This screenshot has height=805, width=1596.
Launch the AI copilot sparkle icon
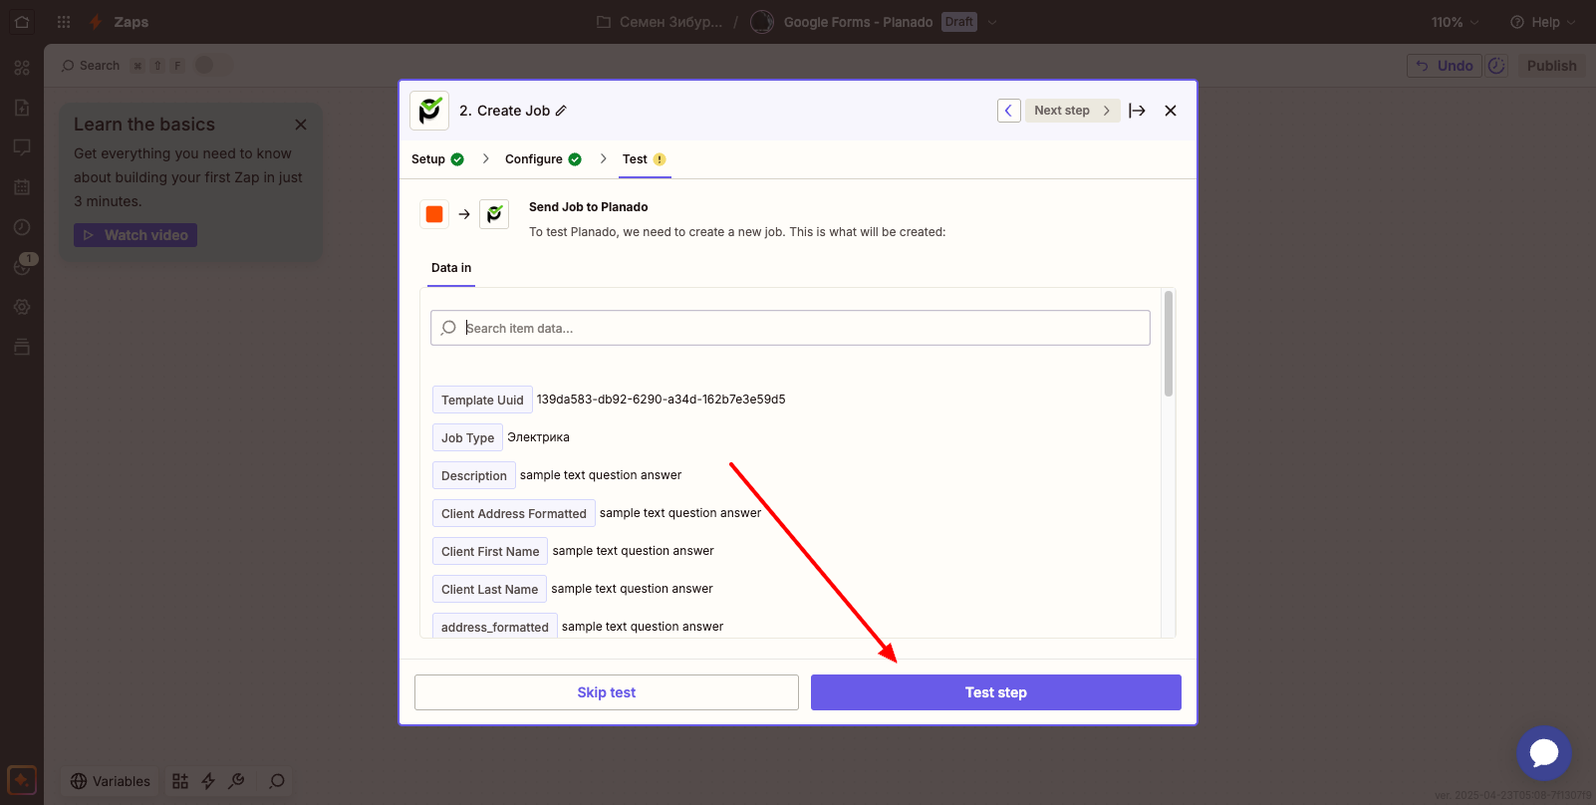pyautogui.click(x=22, y=780)
